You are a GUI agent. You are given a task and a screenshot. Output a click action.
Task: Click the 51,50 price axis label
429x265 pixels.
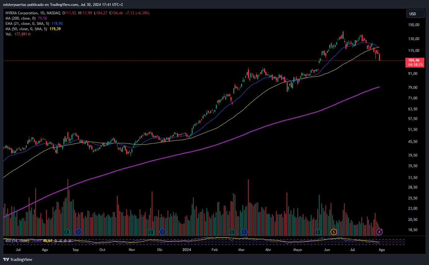(x=412, y=130)
